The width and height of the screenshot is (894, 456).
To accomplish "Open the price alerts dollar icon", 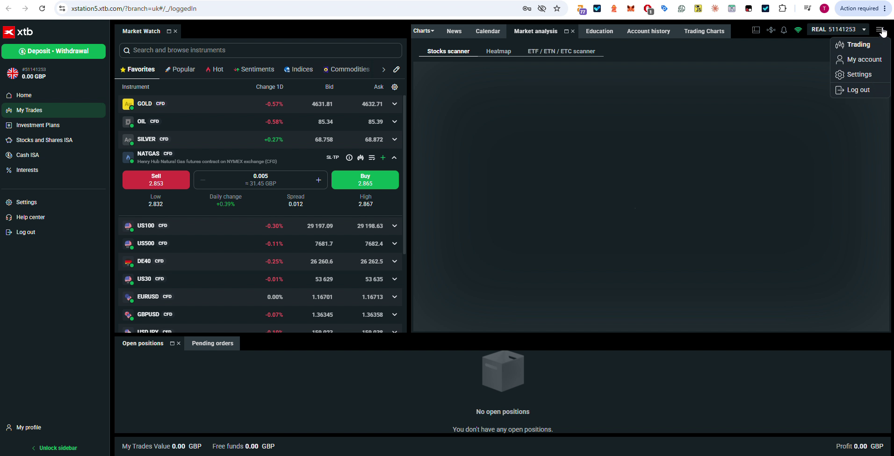I will 771,30.
